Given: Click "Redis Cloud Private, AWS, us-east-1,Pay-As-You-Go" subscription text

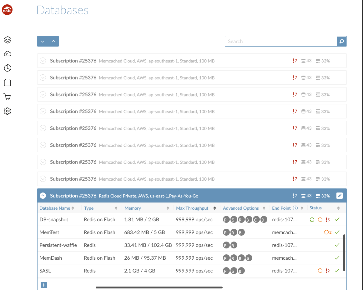Looking at the screenshot, I should pos(149,196).
